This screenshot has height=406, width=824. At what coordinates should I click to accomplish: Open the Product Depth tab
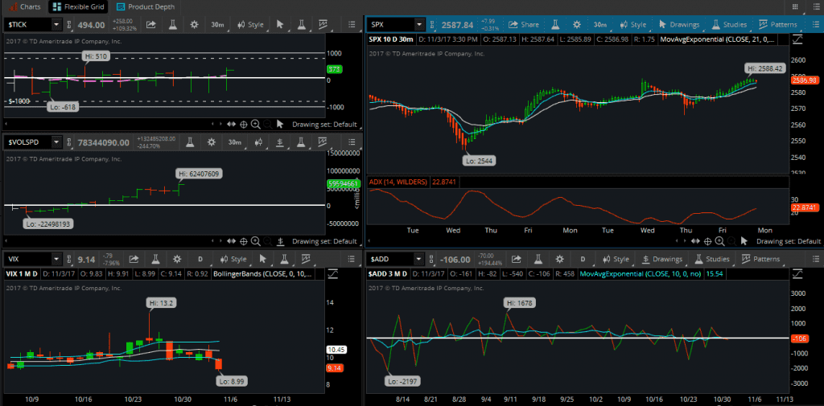point(146,6)
